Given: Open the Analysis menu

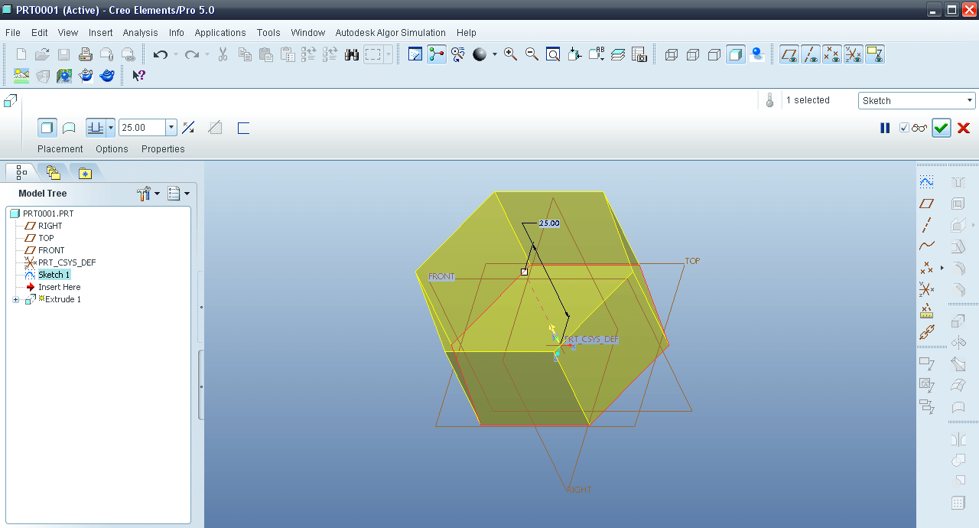Looking at the screenshot, I should [140, 32].
